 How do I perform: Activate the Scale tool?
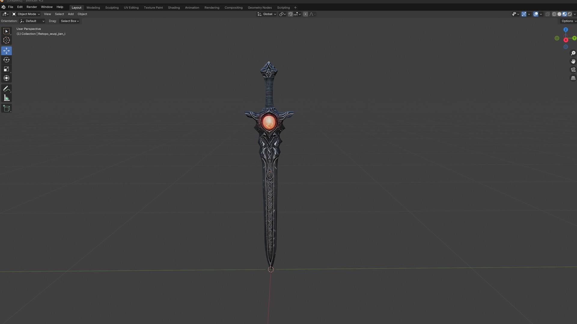(x=6, y=69)
